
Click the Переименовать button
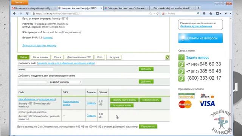click(x=150, y=100)
